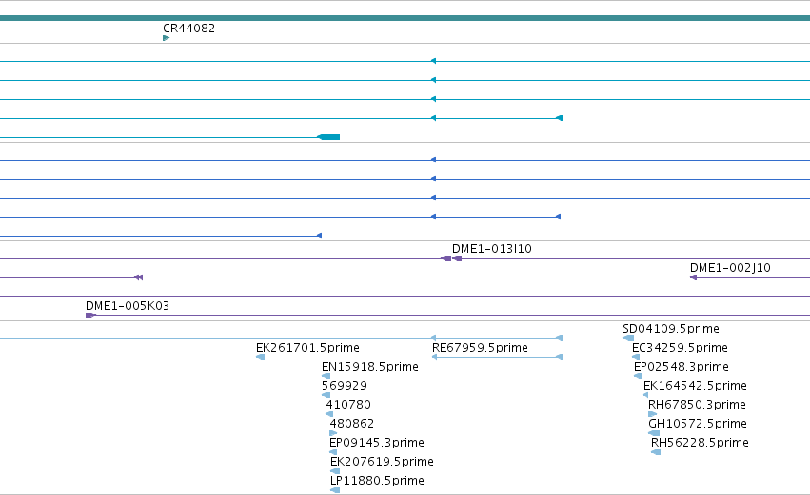Select the RH56228.5prime label
This screenshot has width=810, height=495.
(700, 443)
